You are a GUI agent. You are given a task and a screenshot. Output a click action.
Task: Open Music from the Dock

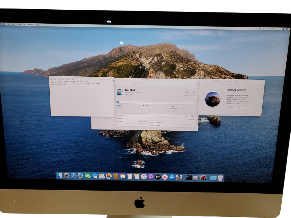pos(144,177)
